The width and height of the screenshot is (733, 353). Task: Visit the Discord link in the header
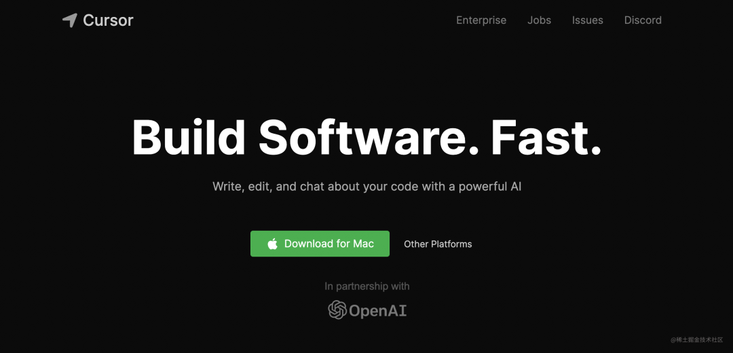click(643, 20)
